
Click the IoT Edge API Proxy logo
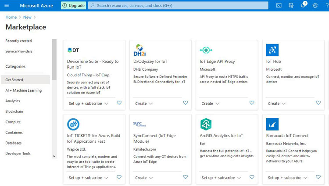click(206, 50)
